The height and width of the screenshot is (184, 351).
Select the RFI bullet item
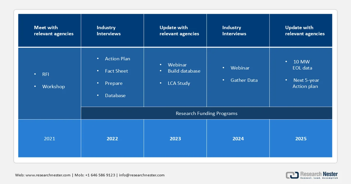tap(46, 74)
